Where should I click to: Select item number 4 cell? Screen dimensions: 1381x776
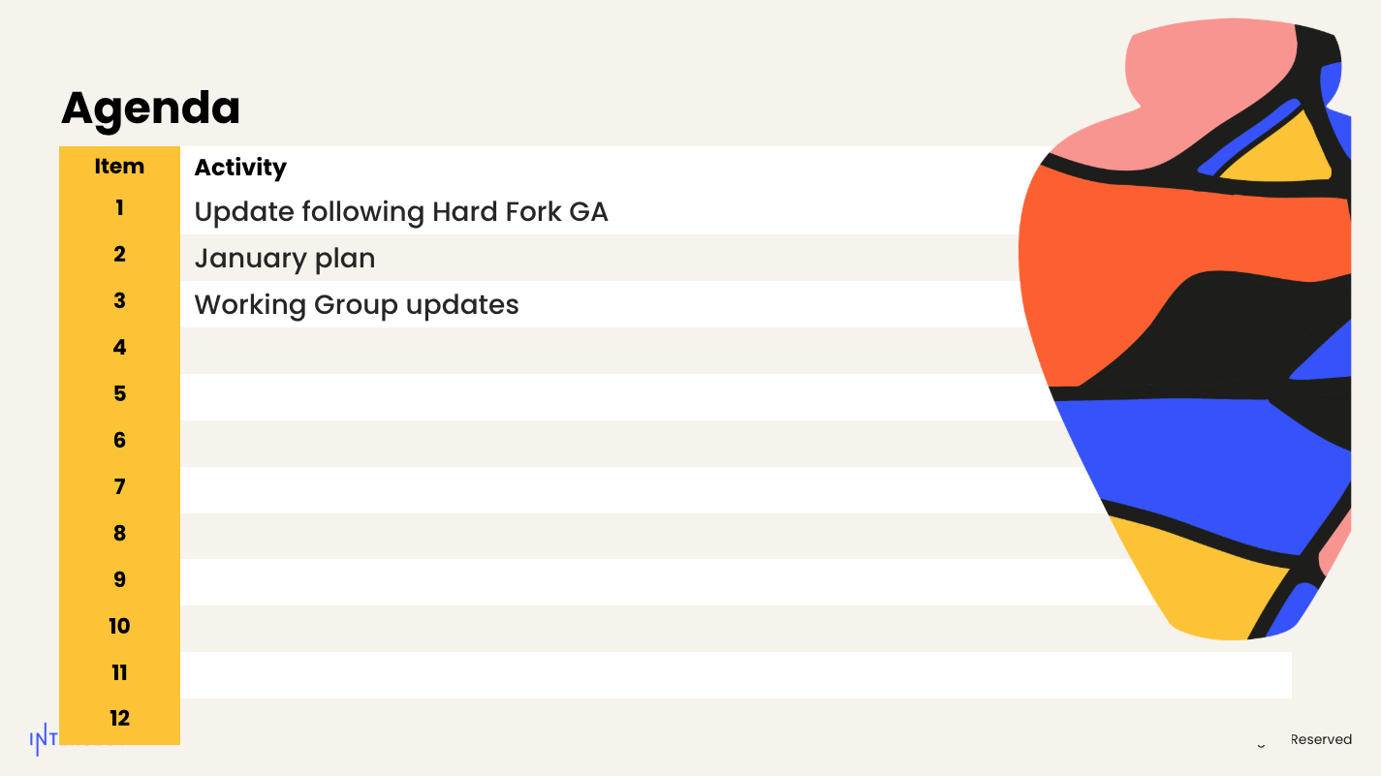119,348
